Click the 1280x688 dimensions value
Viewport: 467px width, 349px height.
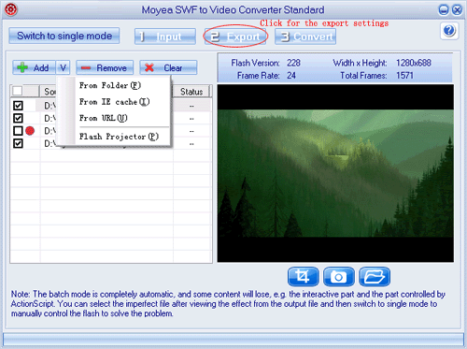point(414,63)
